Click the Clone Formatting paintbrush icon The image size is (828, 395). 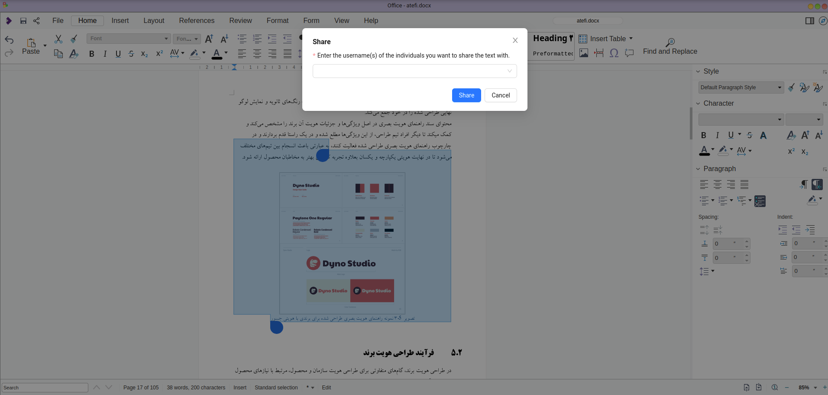(74, 39)
